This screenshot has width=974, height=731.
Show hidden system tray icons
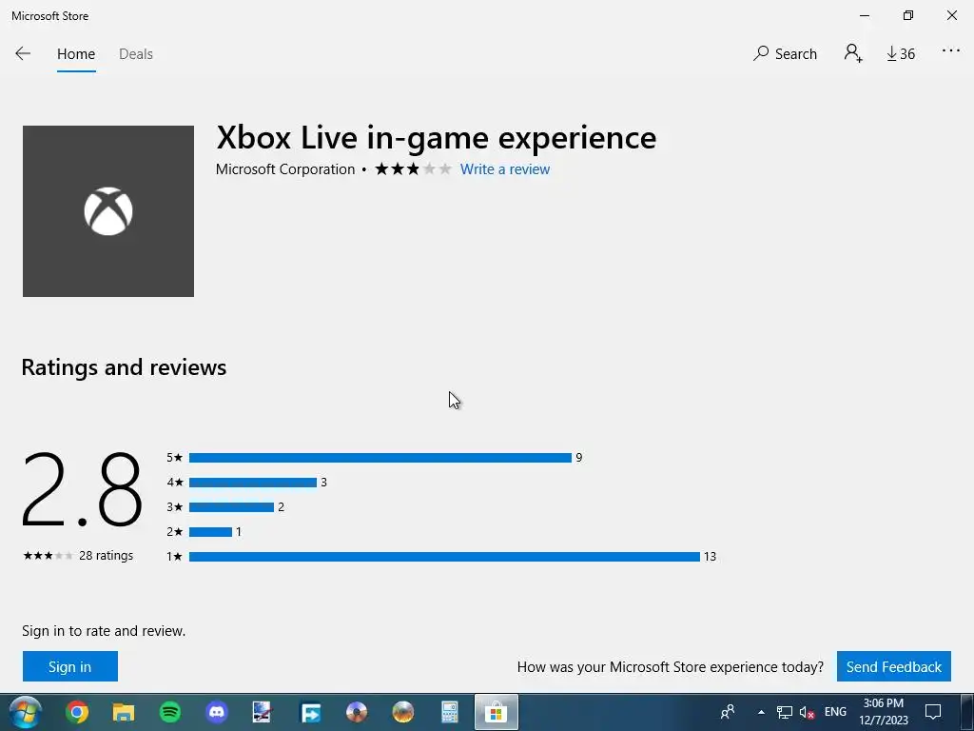click(x=761, y=712)
